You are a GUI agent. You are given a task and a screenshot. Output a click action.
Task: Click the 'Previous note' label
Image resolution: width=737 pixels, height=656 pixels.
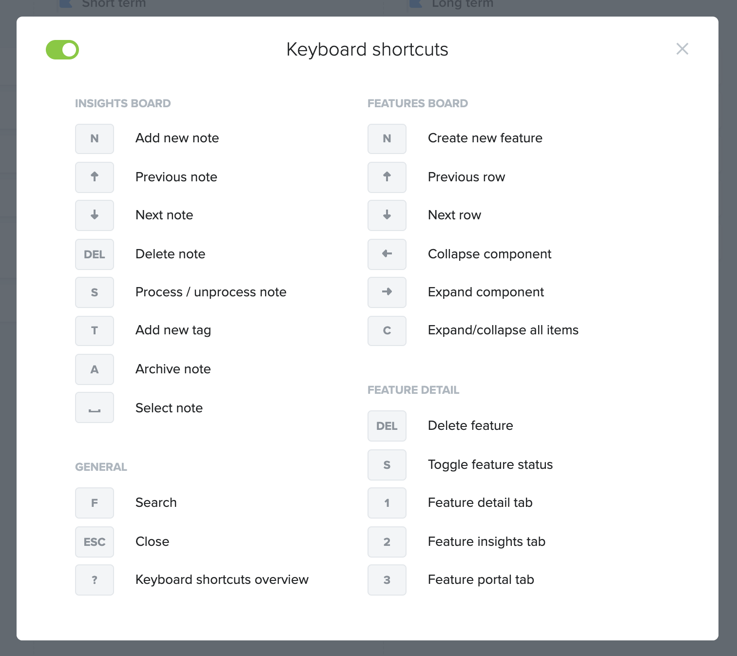(176, 177)
